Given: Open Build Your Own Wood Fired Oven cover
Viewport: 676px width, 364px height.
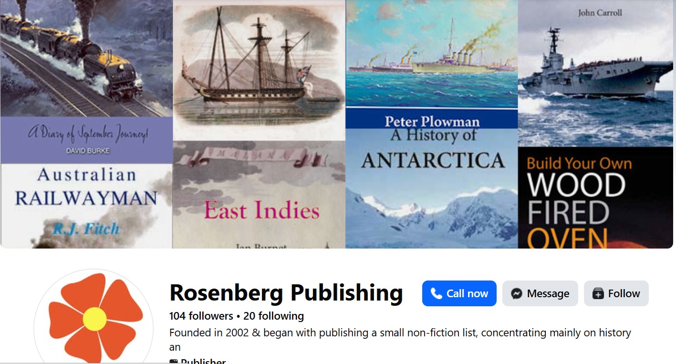Looking at the screenshot, I should click(595, 198).
